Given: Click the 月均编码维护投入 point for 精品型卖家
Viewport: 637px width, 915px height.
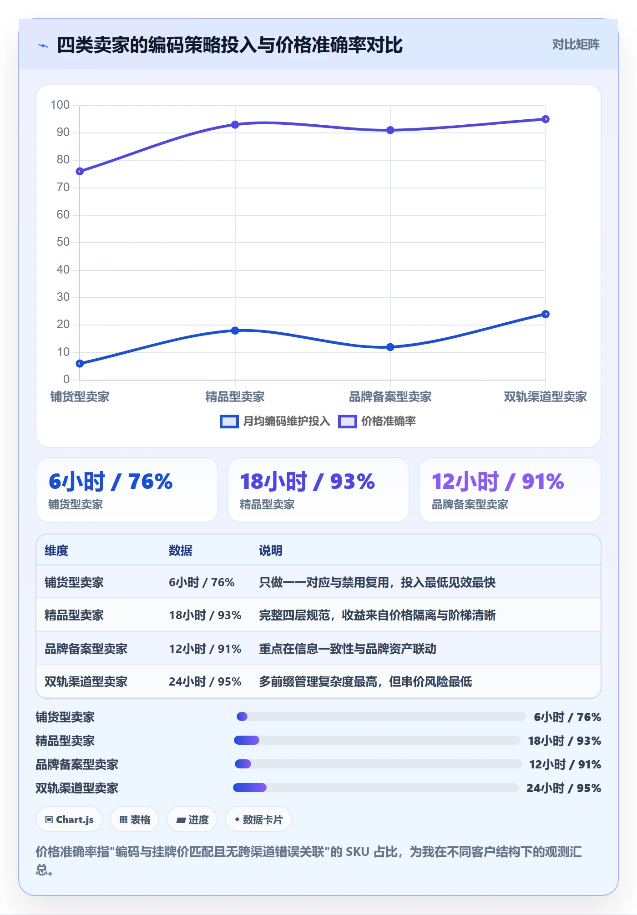Looking at the screenshot, I should click(235, 330).
